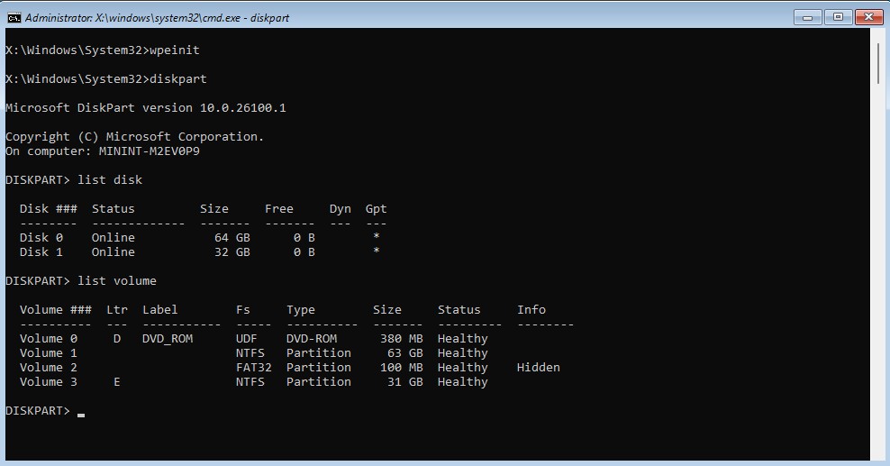Click the 'Ltr' column header
Screen dimensions: 890x466
coord(117,310)
